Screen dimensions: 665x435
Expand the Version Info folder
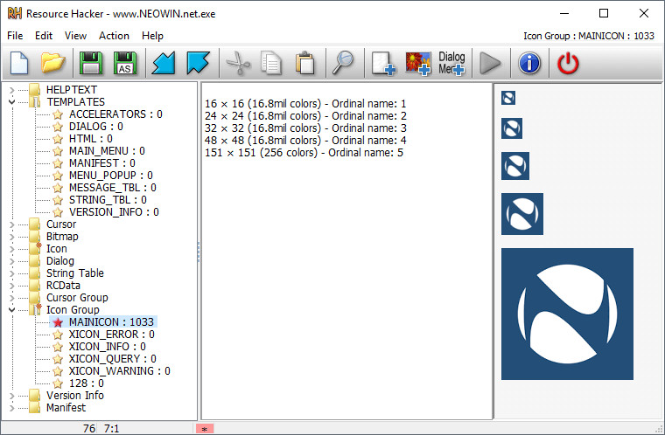coord(12,396)
